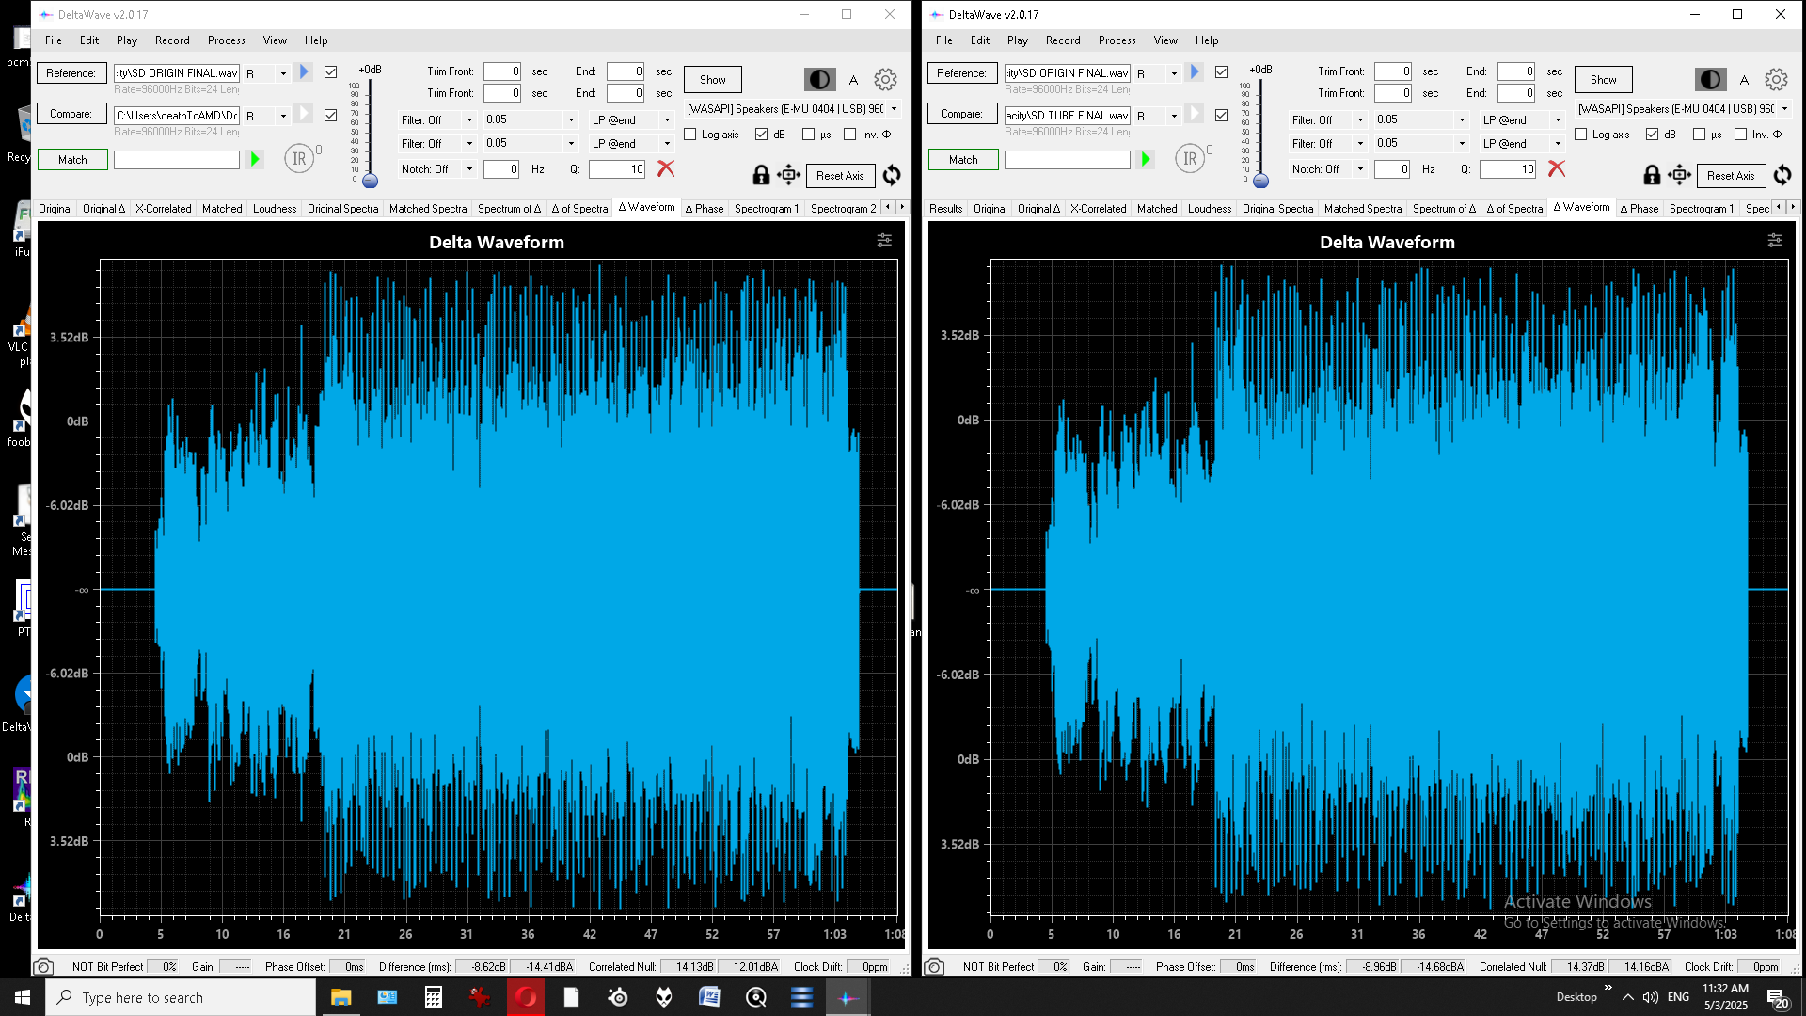
Task: Open the chart options icon on left Delta Waveform
Action: click(884, 241)
